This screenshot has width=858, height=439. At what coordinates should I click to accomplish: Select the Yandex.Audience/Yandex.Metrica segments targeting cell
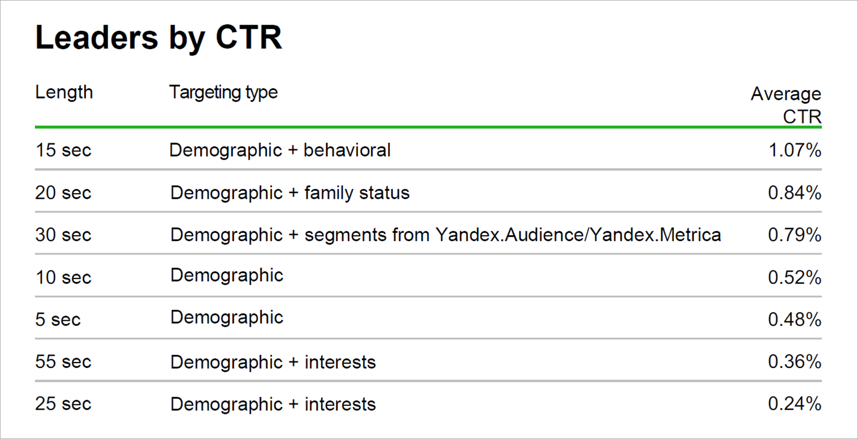pos(446,235)
